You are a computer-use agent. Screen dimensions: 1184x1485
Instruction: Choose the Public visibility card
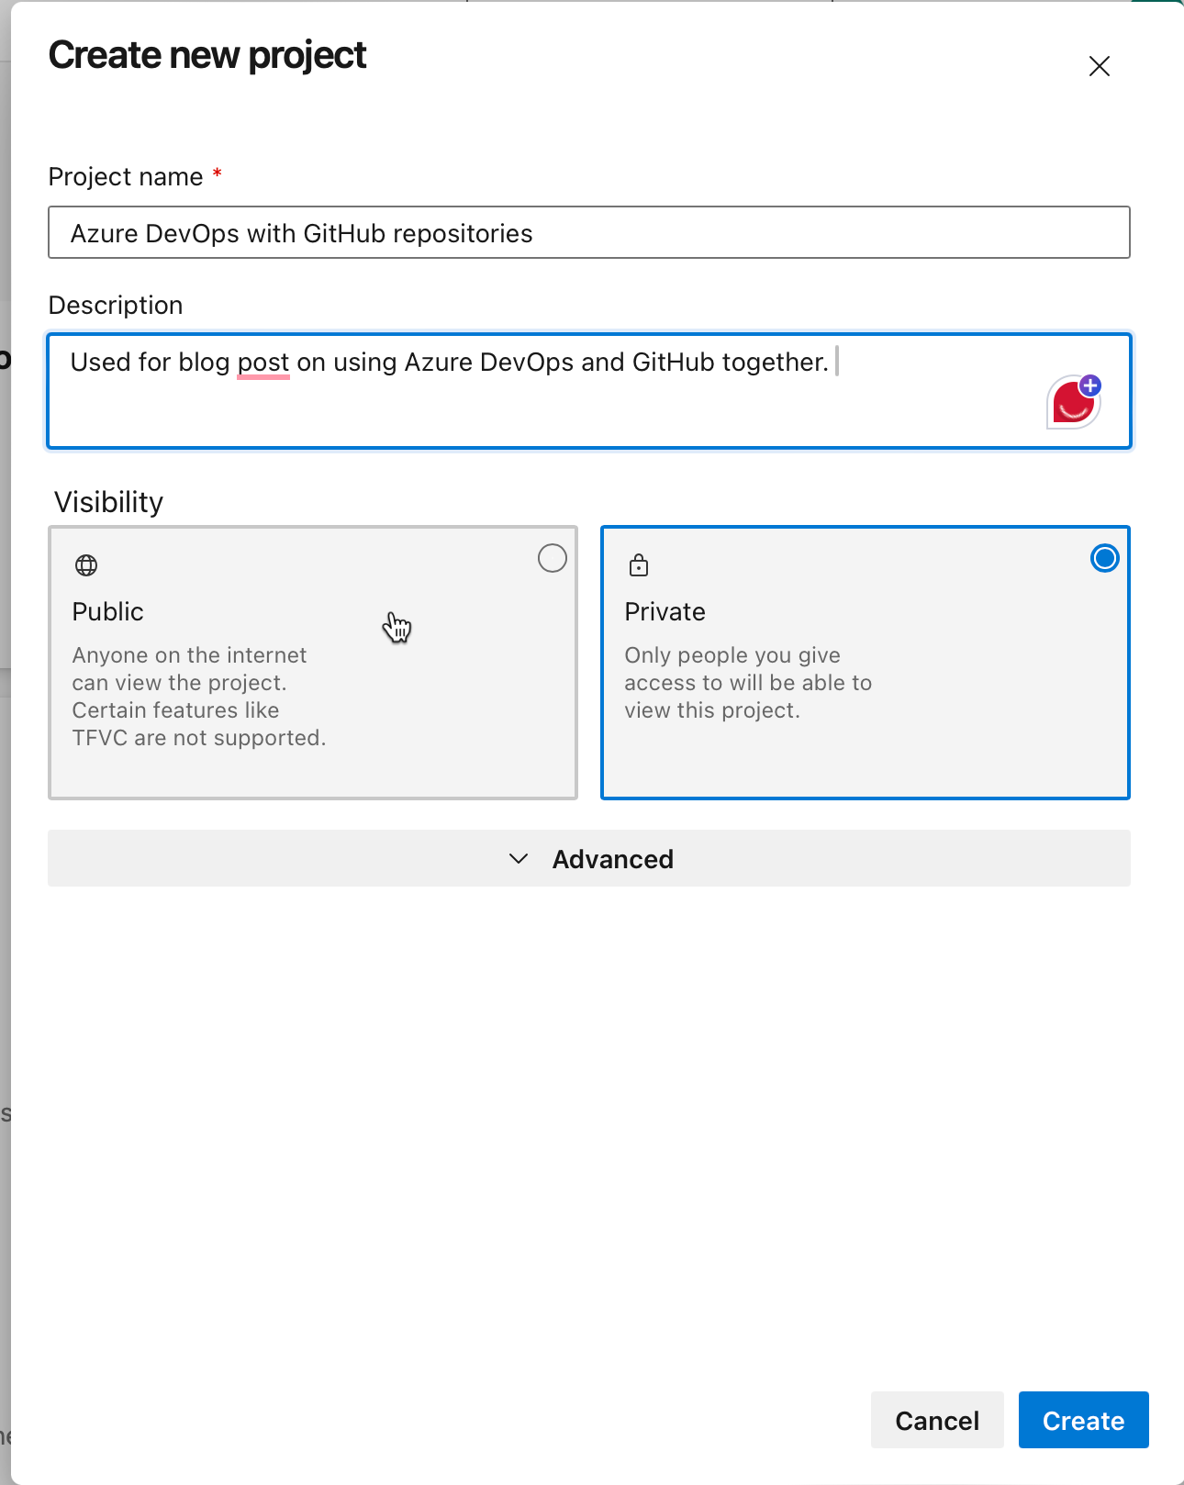point(313,663)
